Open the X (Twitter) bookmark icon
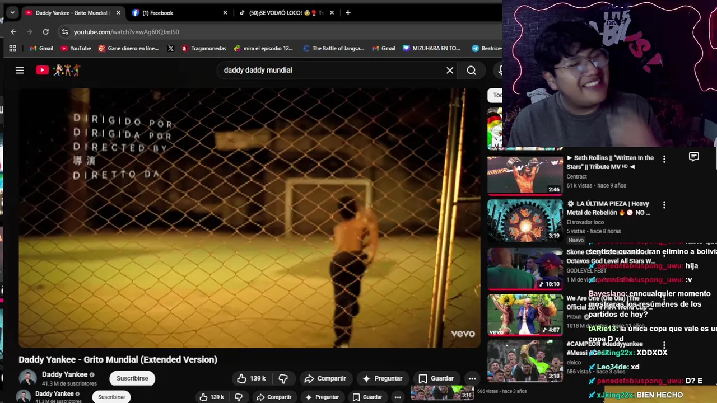The height and width of the screenshot is (403, 717). (x=171, y=49)
